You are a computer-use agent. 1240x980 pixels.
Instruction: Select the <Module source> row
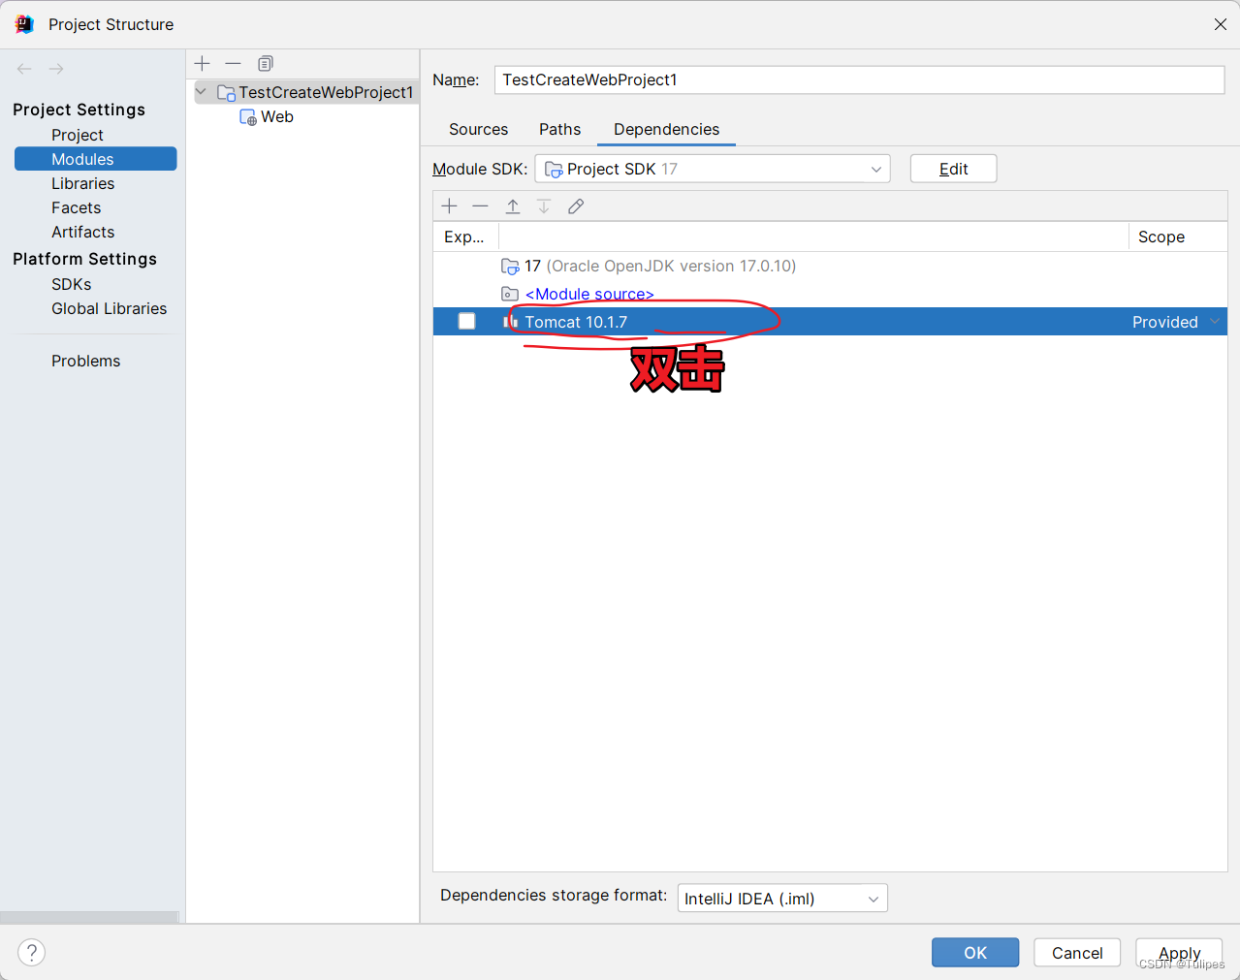click(x=830, y=294)
